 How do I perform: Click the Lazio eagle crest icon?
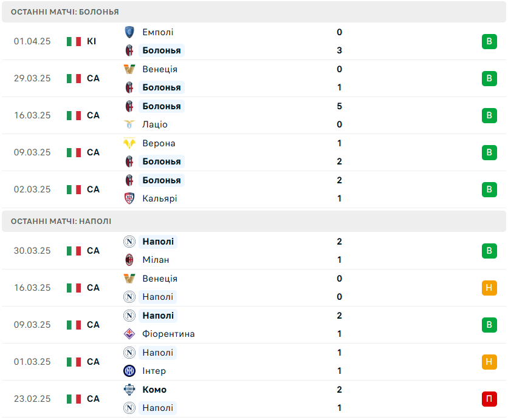coord(129,124)
